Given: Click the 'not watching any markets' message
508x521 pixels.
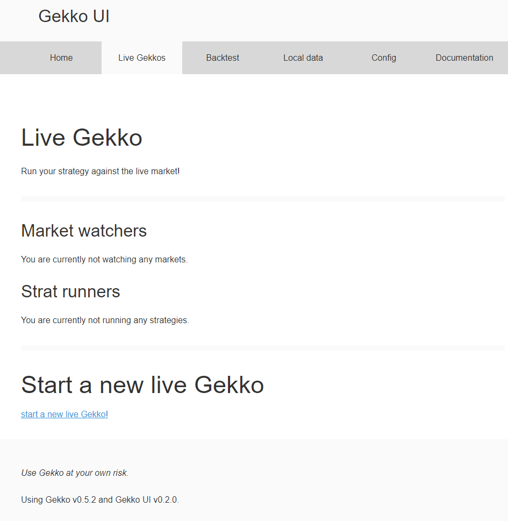Looking at the screenshot, I should [x=104, y=260].
